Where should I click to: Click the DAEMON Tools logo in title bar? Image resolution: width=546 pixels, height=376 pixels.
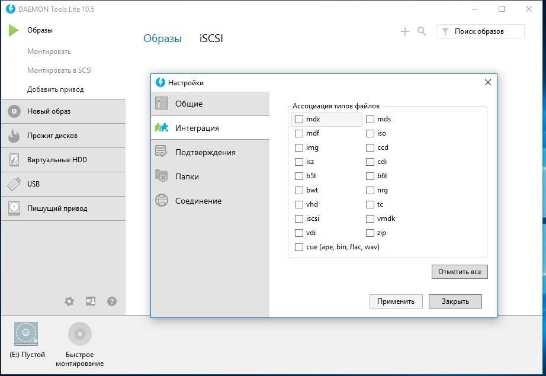(x=11, y=9)
